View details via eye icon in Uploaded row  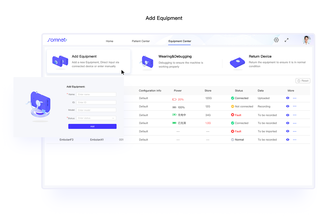pos(288,98)
